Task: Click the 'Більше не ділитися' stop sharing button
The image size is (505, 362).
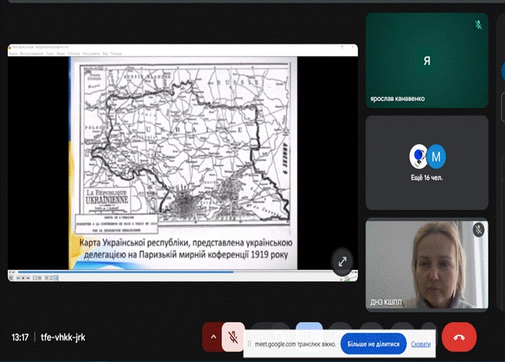Action: pyautogui.click(x=373, y=344)
